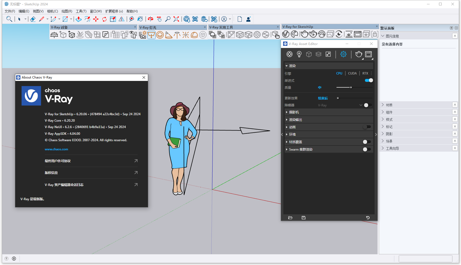Enable Swarm 集群渲染 toggle
461x265 pixels.
point(367,149)
